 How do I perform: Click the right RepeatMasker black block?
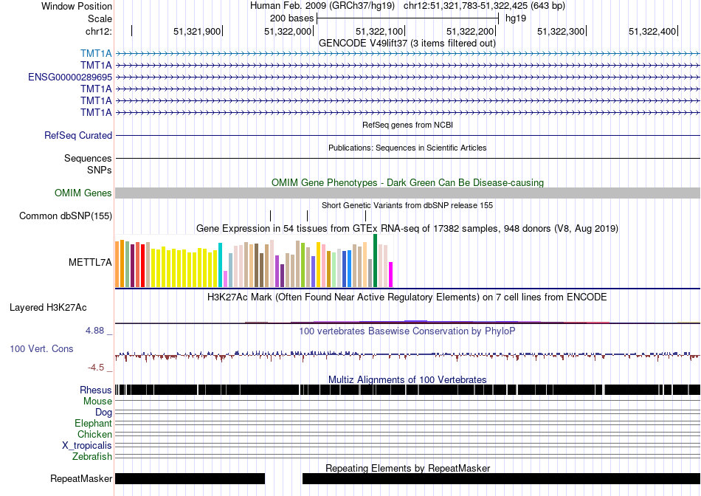click(x=501, y=478)
